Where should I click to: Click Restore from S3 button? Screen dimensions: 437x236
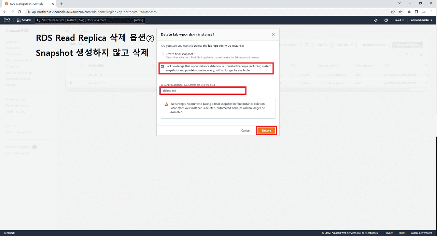click(374, 45)
